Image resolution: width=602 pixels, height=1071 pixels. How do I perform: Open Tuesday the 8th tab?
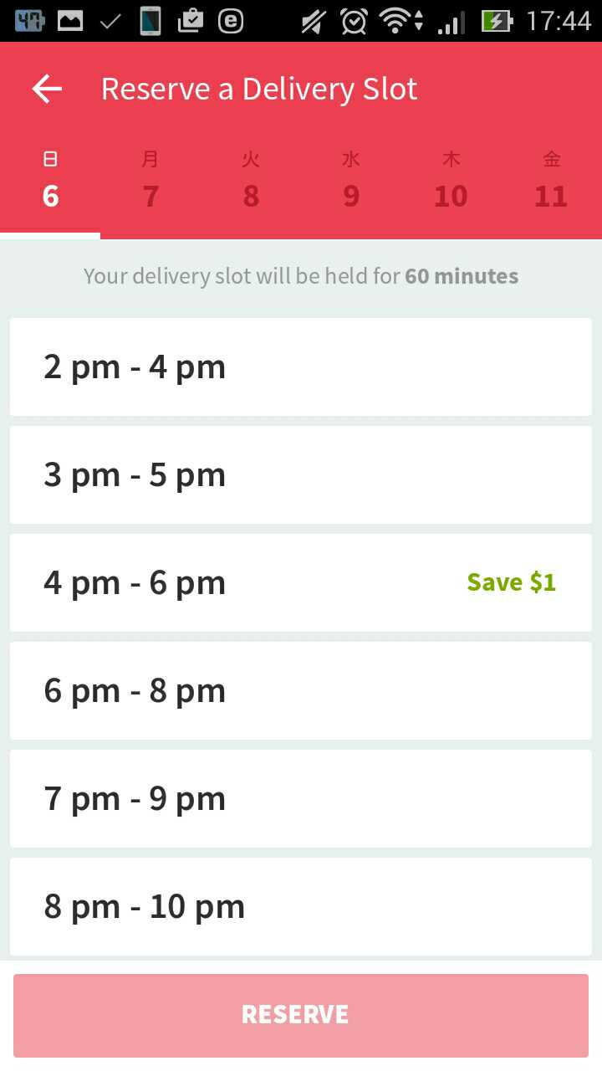(251, 182)
